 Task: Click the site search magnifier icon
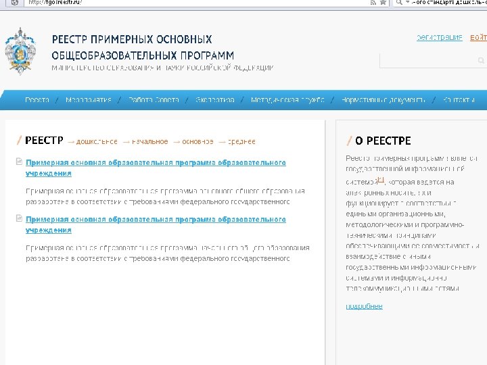(481, 61)
